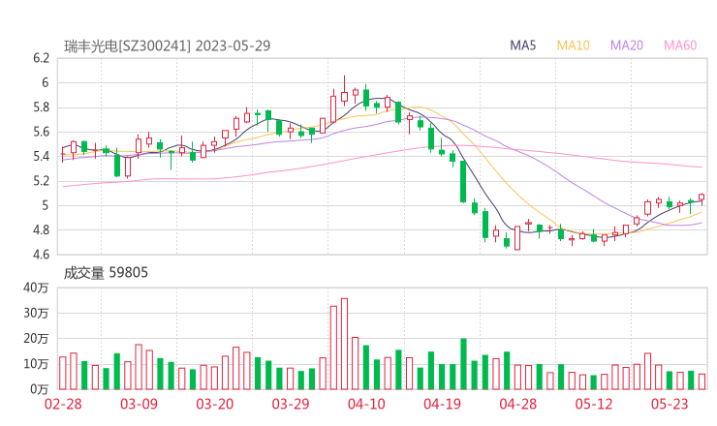Click the 10万 volume axis label
This screenshot has height=426, width=717.
click(x=36, y=364)
